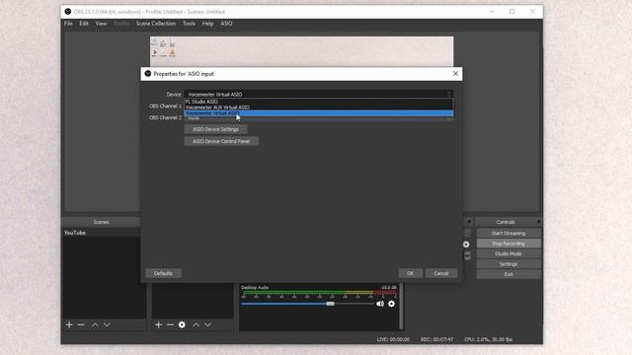Click the Desktop Audio level meter
Screen dimensions: 632x355
pos(319,294)
